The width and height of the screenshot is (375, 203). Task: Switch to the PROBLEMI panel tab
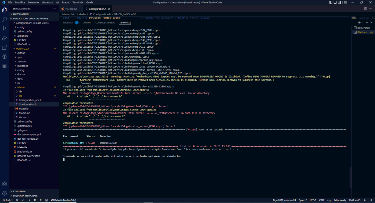(68, 23)
